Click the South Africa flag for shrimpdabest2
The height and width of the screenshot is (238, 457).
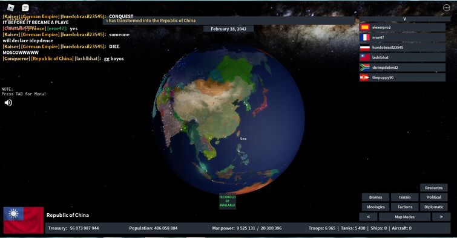coord(364,68)
